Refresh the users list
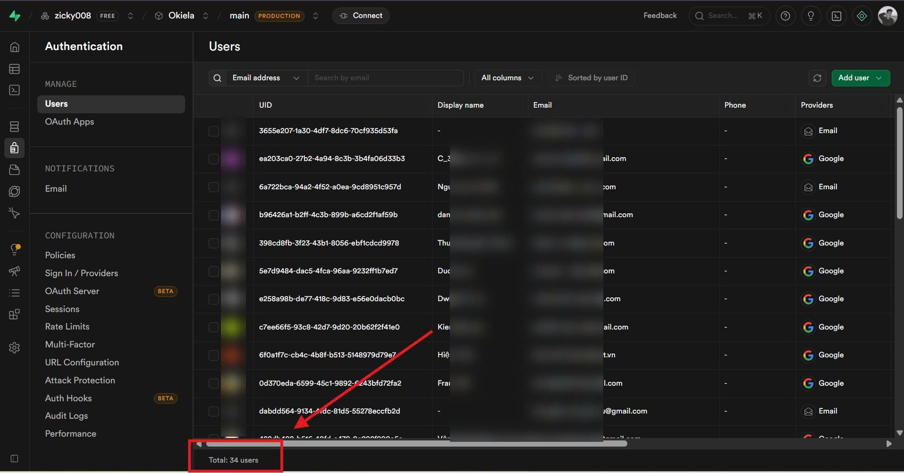The height and width of the screenshot is (473, 904). (817, 78)
